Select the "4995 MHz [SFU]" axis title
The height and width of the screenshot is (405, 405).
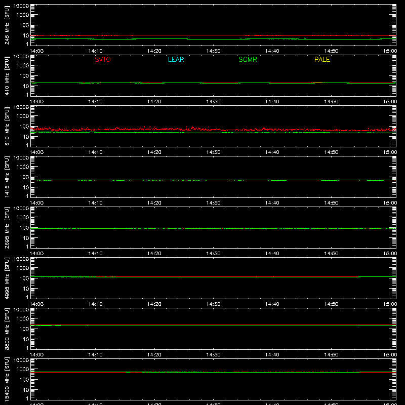click(x=7, y=278)
